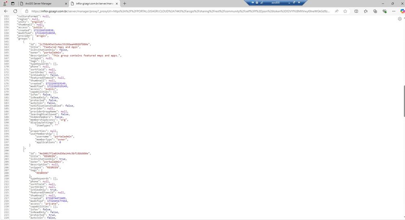Viewport: 405px width, 220px height.
Task: Show connection signal on aws800 bar
Action: (x=261, y=2)
